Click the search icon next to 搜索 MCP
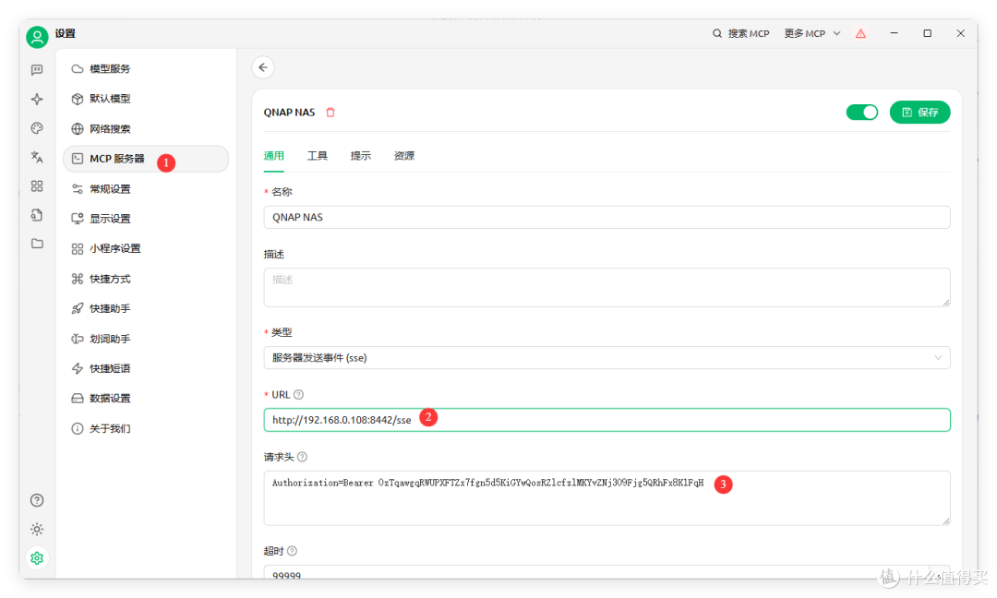The height and width of the screenshot is (598, 997). (x=717, y=33)
